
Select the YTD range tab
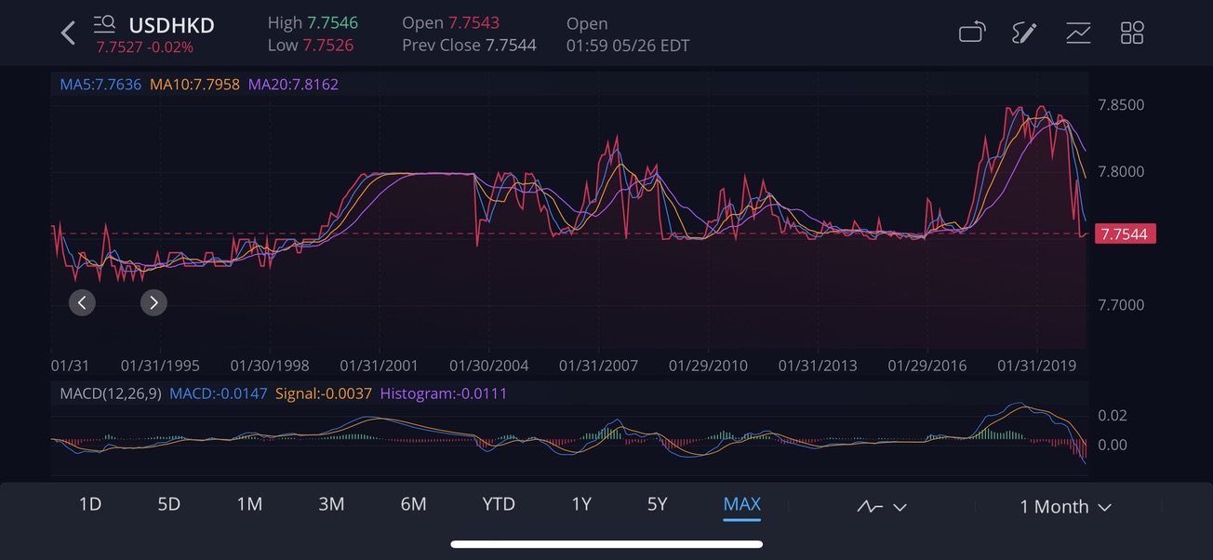(x=499, y=504)
